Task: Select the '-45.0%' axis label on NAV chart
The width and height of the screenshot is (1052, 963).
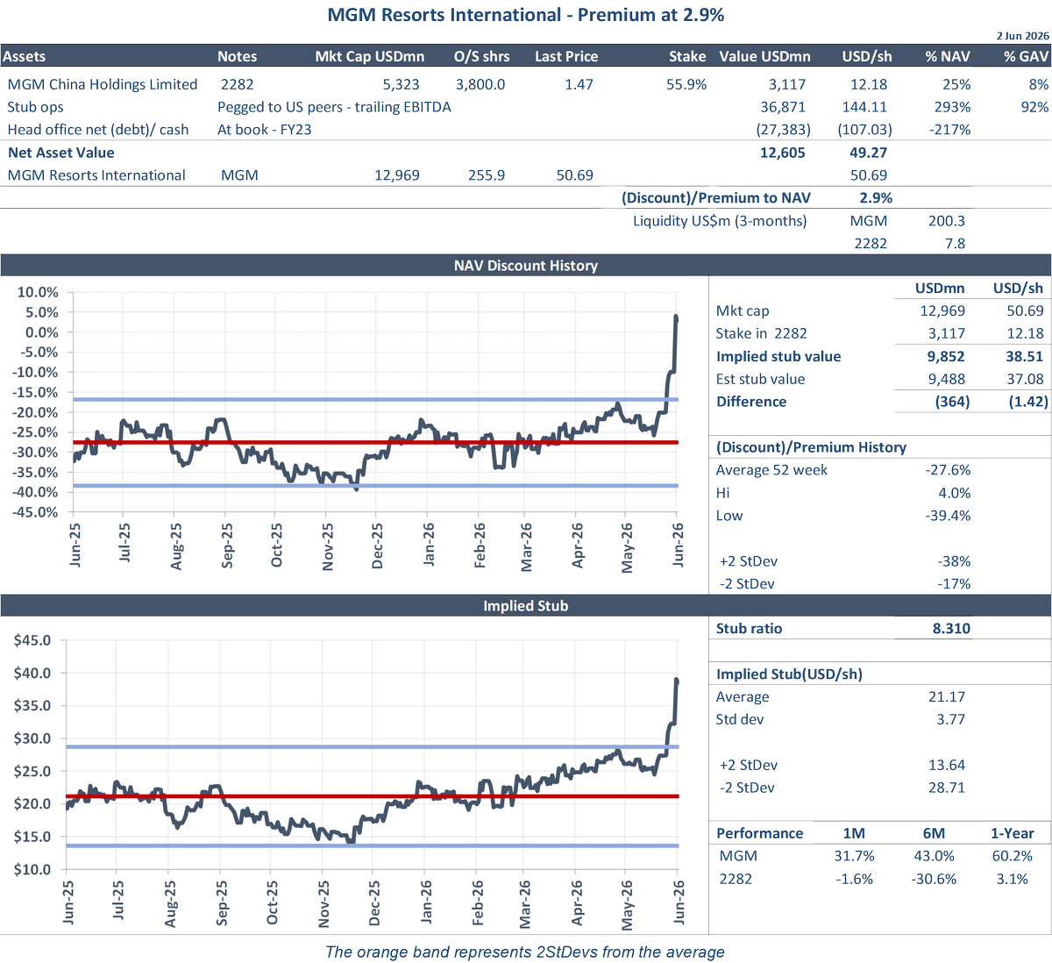Action: pyautogui.click(x=35, y=512)
